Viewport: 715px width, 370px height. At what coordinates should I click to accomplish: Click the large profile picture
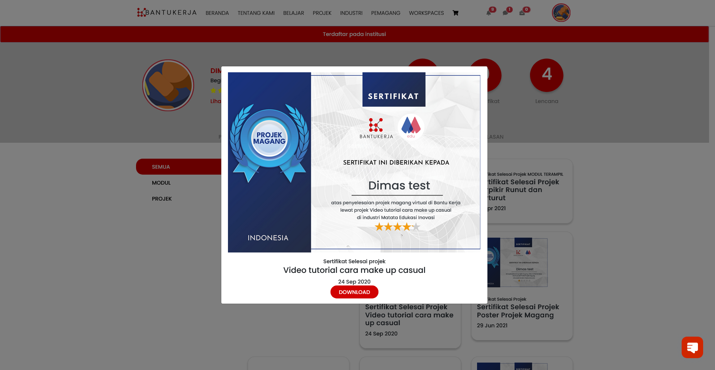click(168, 85)
